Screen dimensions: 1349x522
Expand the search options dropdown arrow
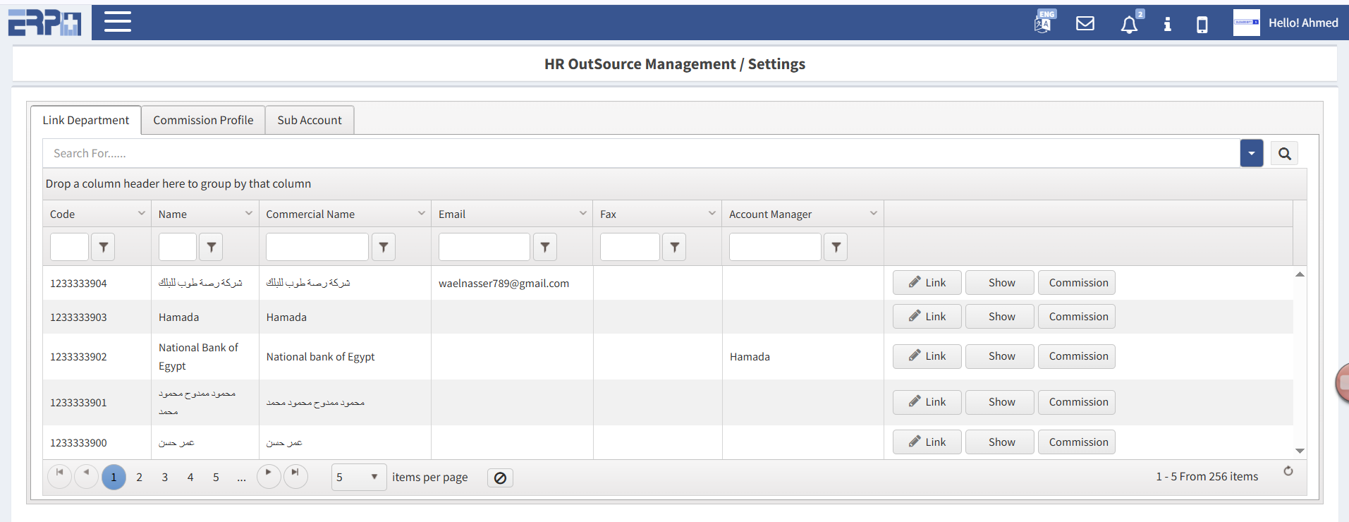click(x=1252, y=153)
